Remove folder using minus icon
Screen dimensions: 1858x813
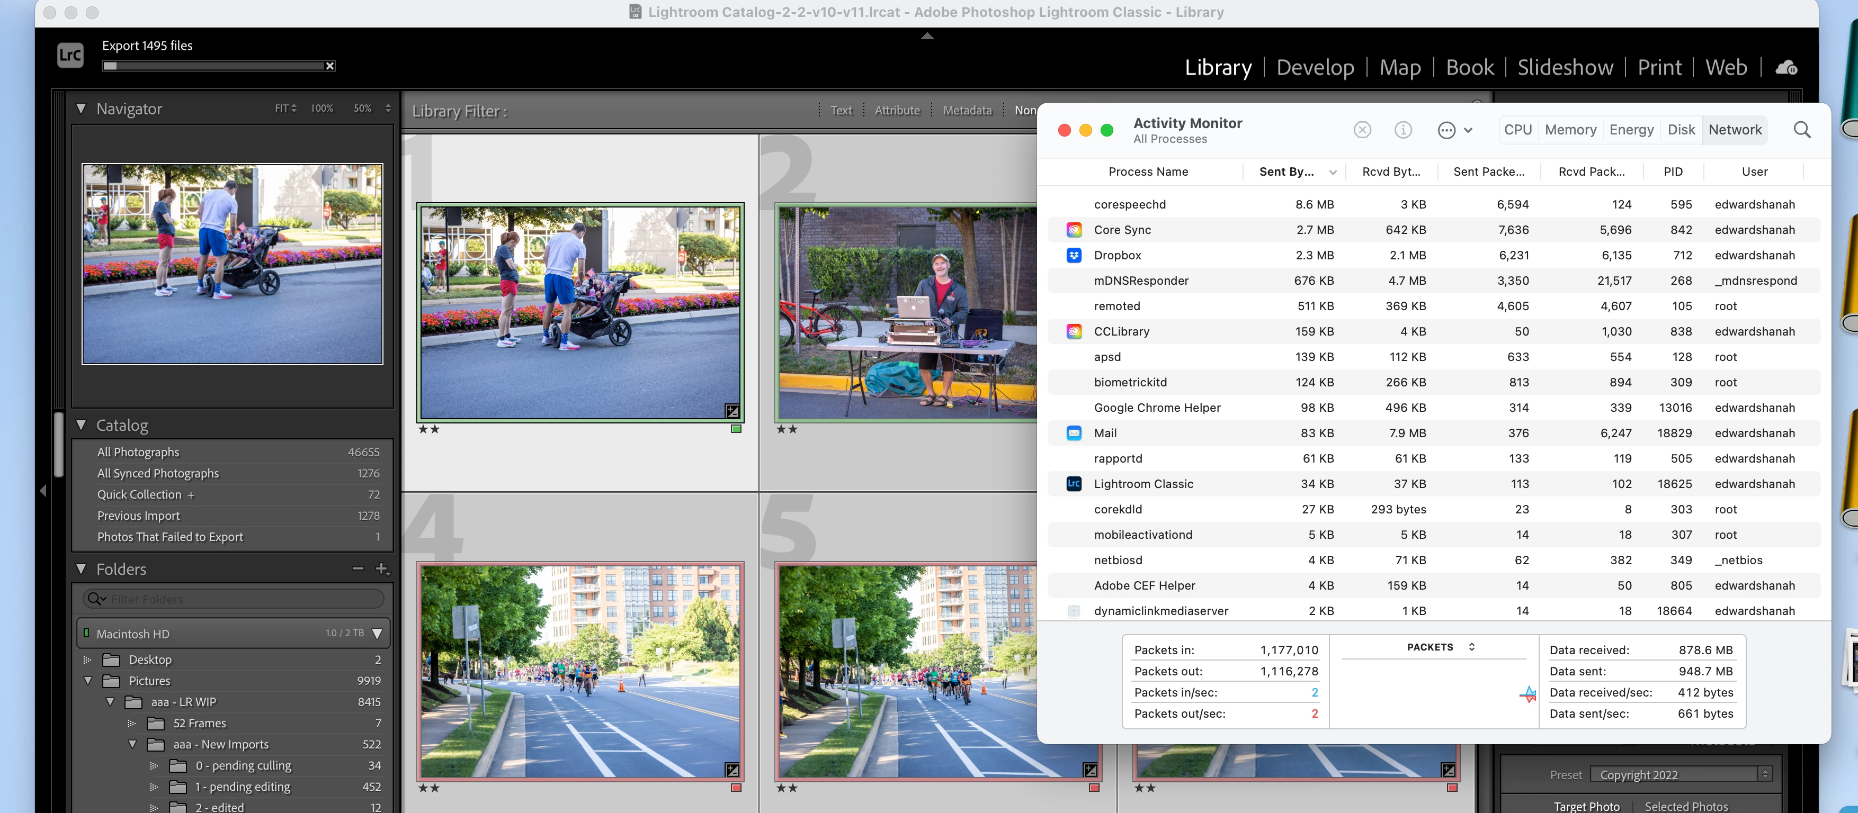click(358, 568)
